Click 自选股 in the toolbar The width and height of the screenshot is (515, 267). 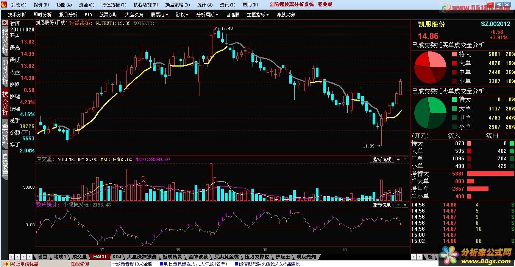[x=233, y=14]
